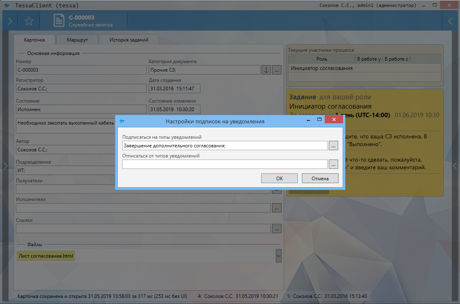Open subscribe notification types ellipsis picker
The width and height of the screenshot is (460, 304).
click(x=333, y=145)
